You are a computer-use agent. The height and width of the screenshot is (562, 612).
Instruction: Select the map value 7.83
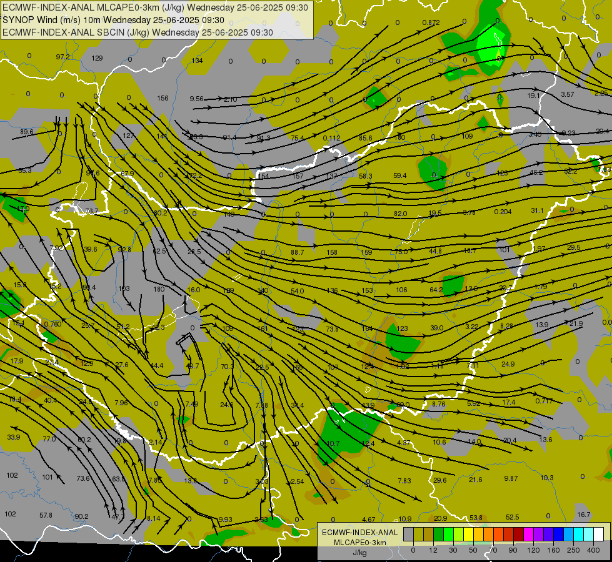(x=404, y=481)
